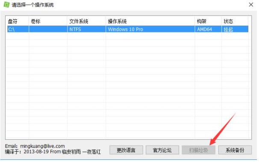Select the C:\ drive row
This screenshot has width=259, height=162.
coord(128,29)
